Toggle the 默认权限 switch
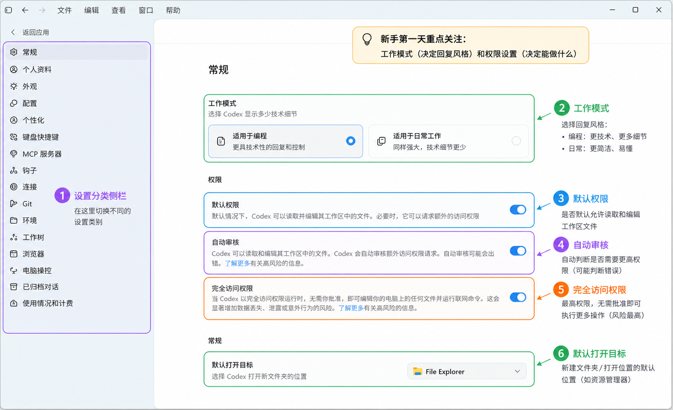The width and height of the screenshot is (673, 410). coord(518,209)
